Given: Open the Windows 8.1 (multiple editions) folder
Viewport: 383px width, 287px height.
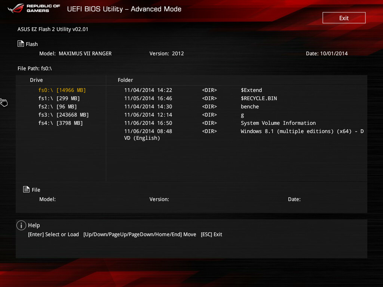Looking at the screenshot, I should tap(244, 135).
